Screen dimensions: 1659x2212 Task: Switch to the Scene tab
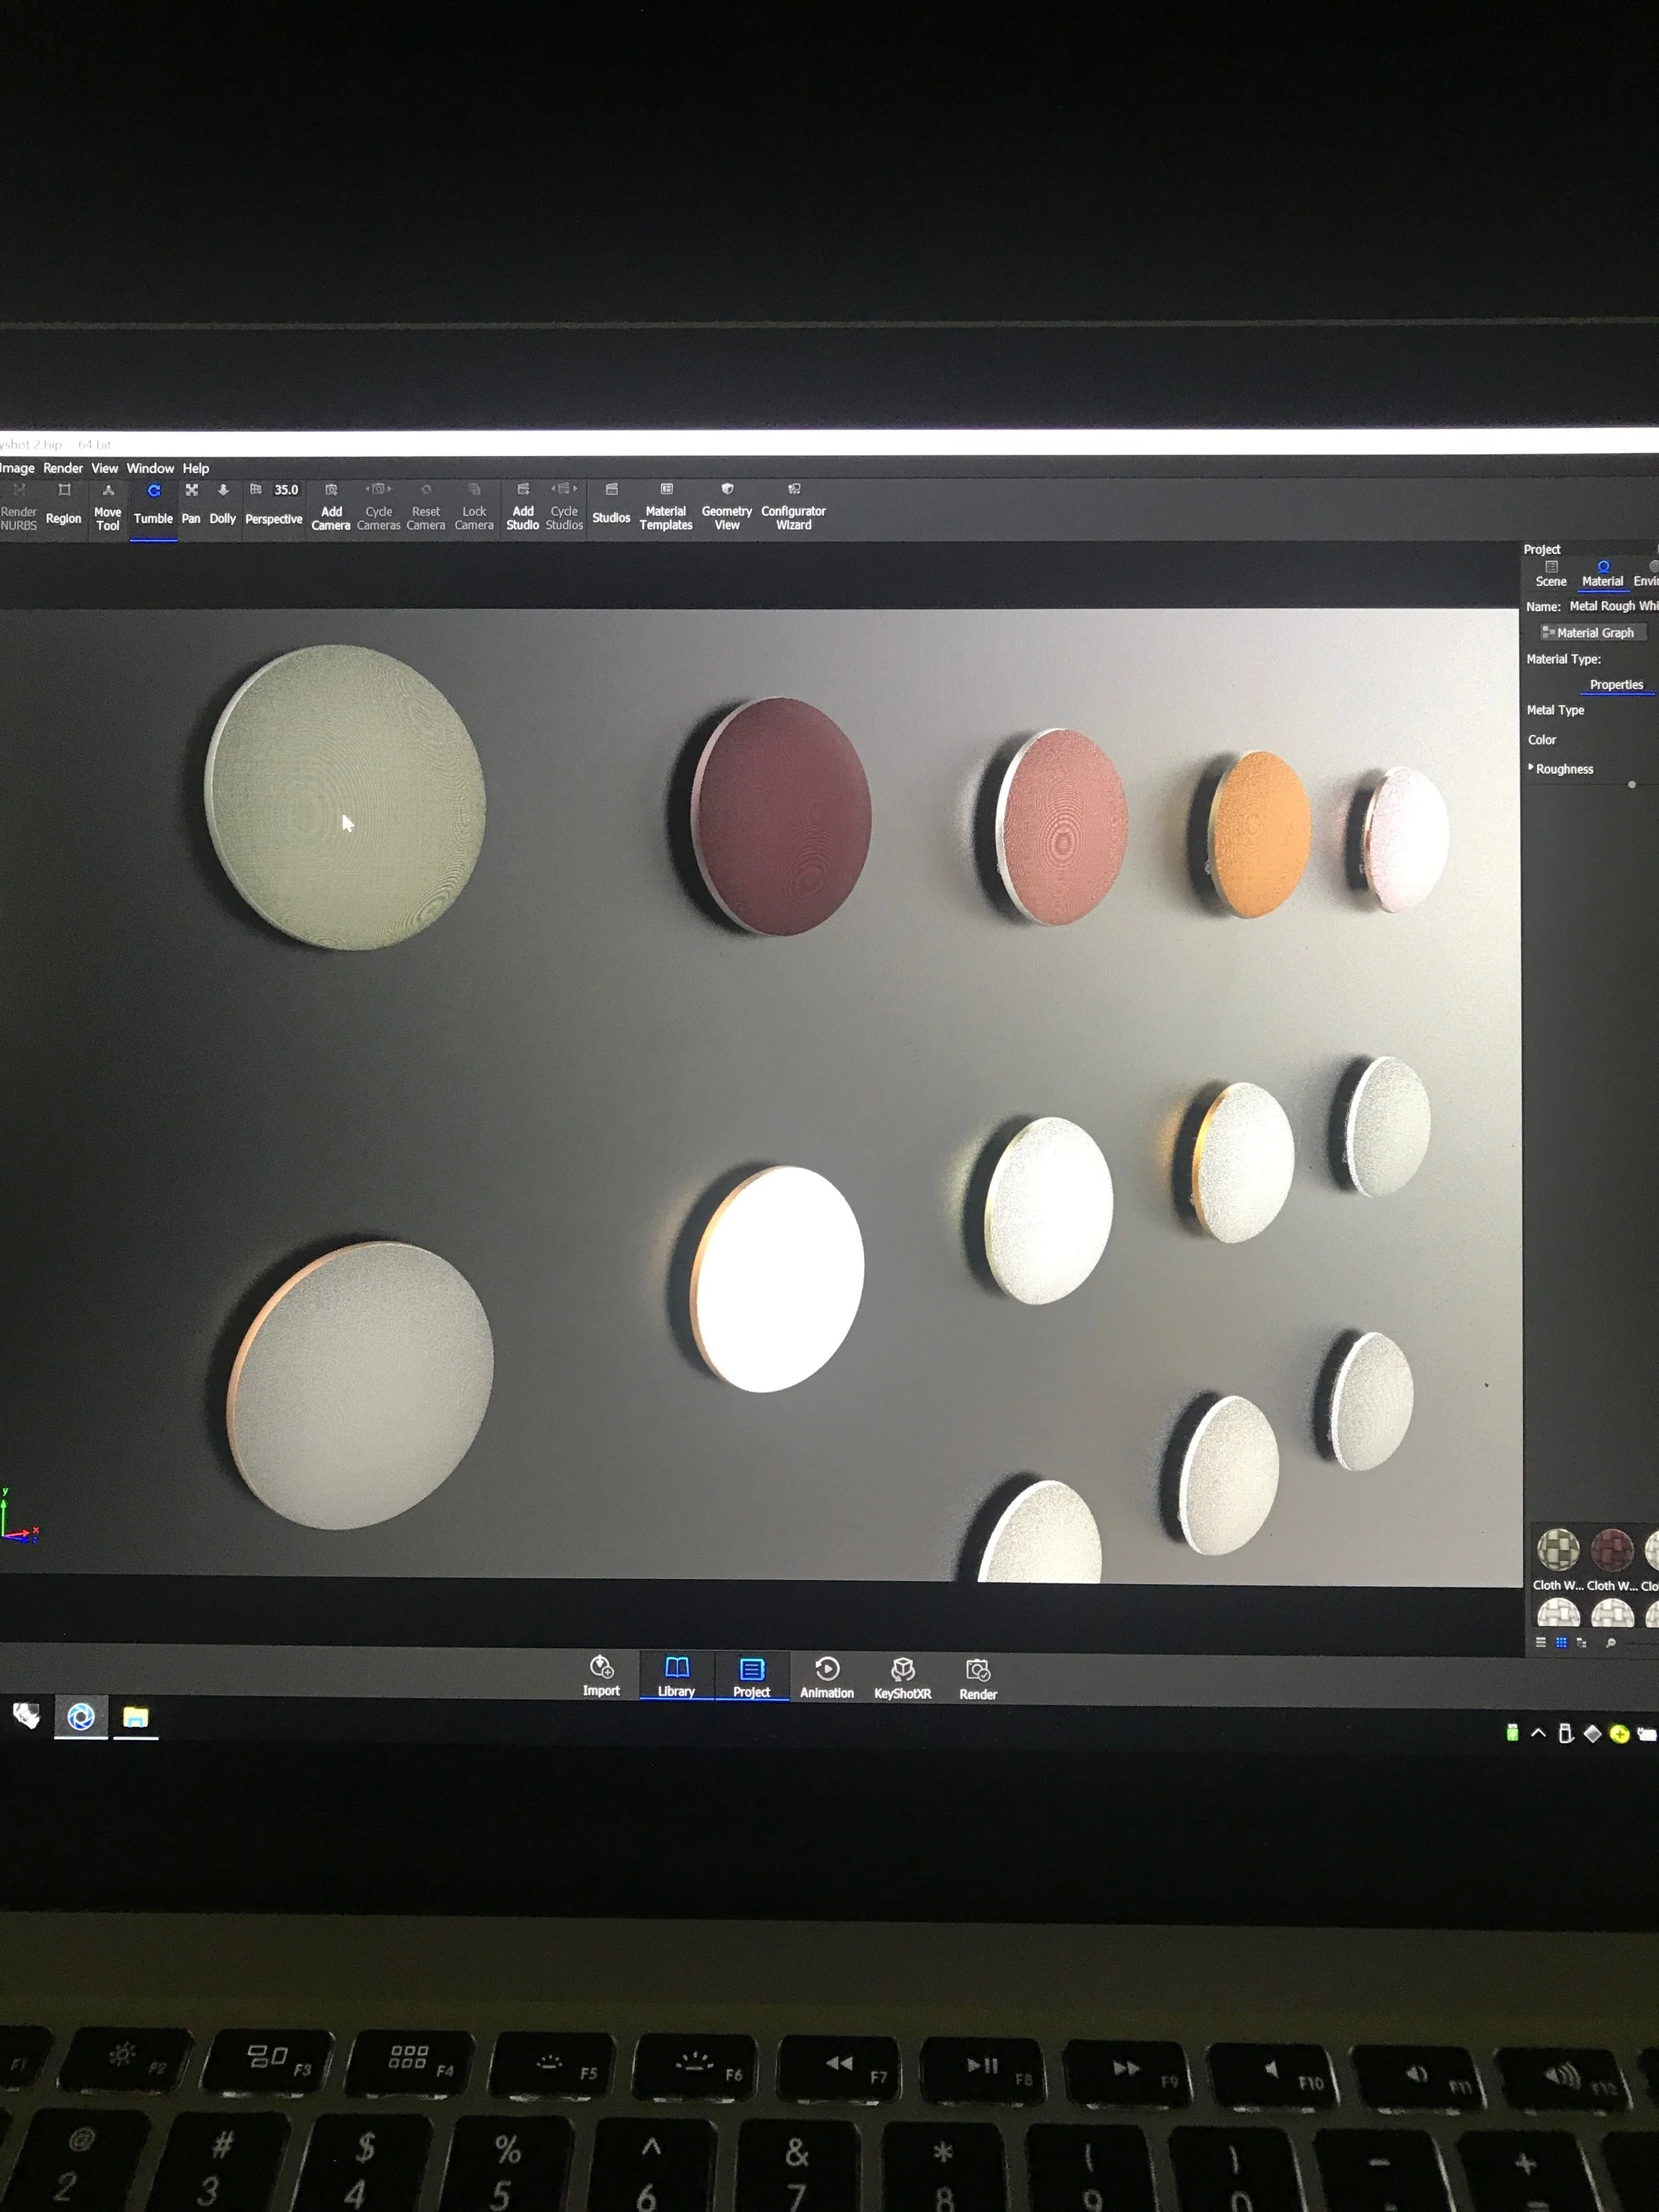[x=1551, y=574]
